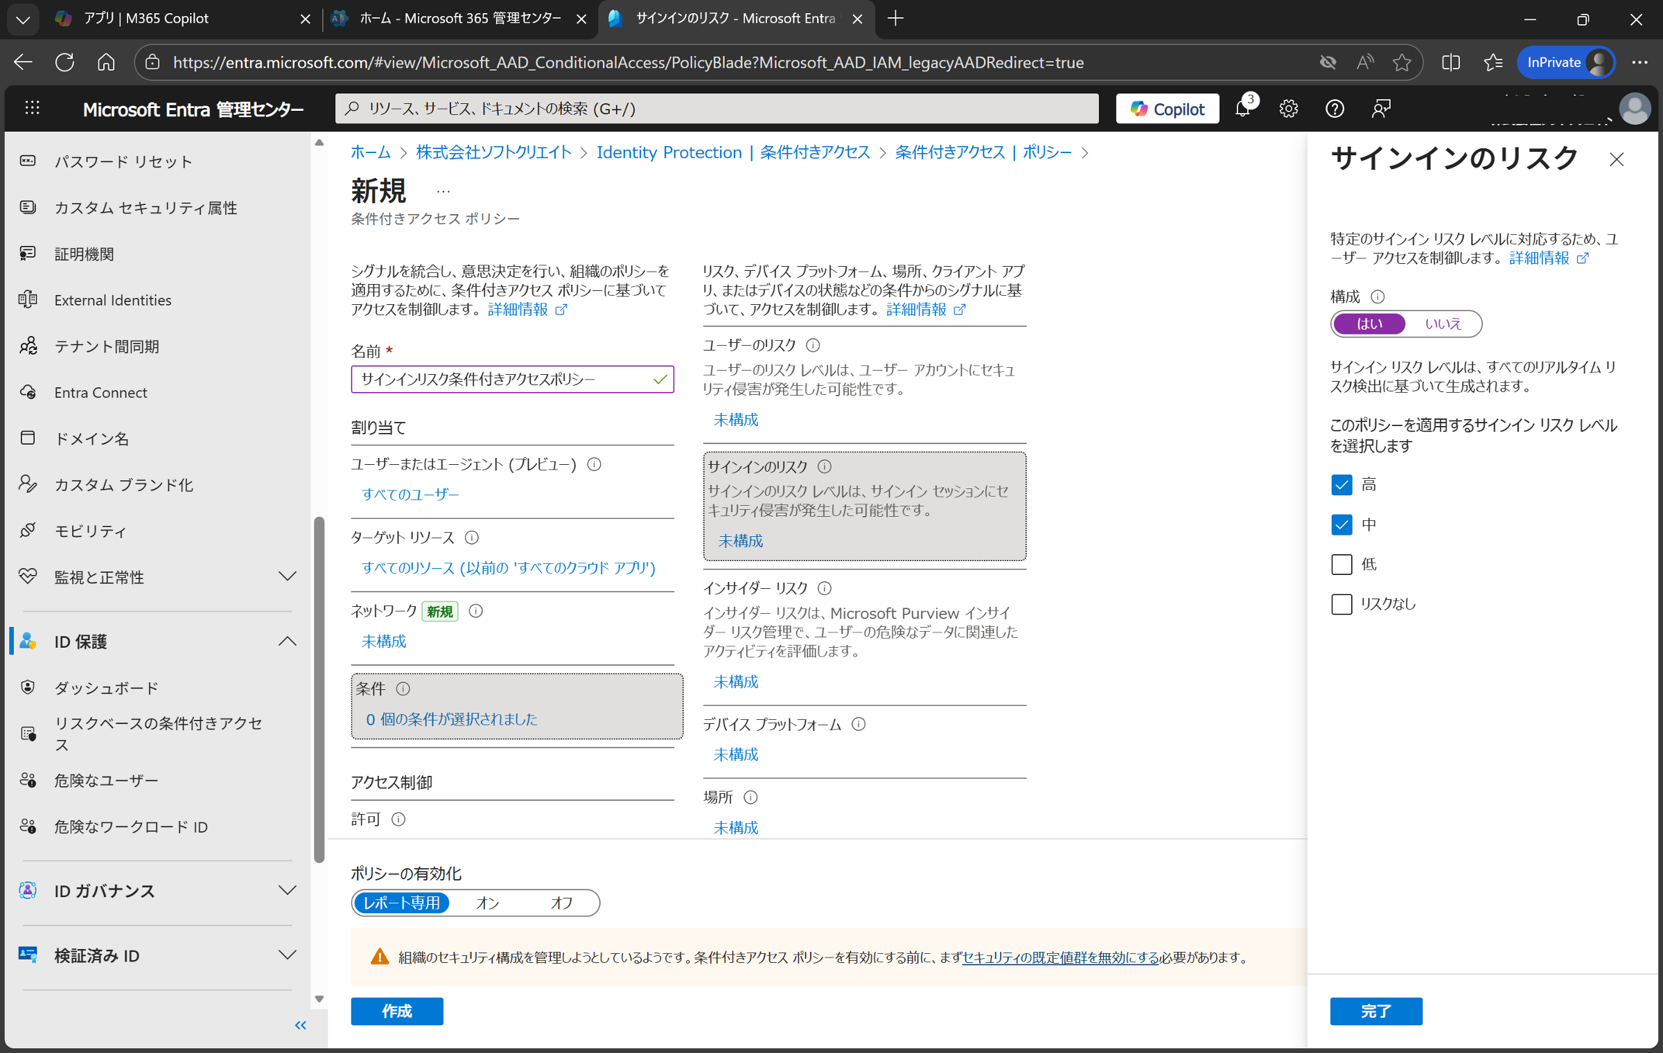Click info icon next to サインインのリスク
1663x1053 pixels.
coord(825,466)
